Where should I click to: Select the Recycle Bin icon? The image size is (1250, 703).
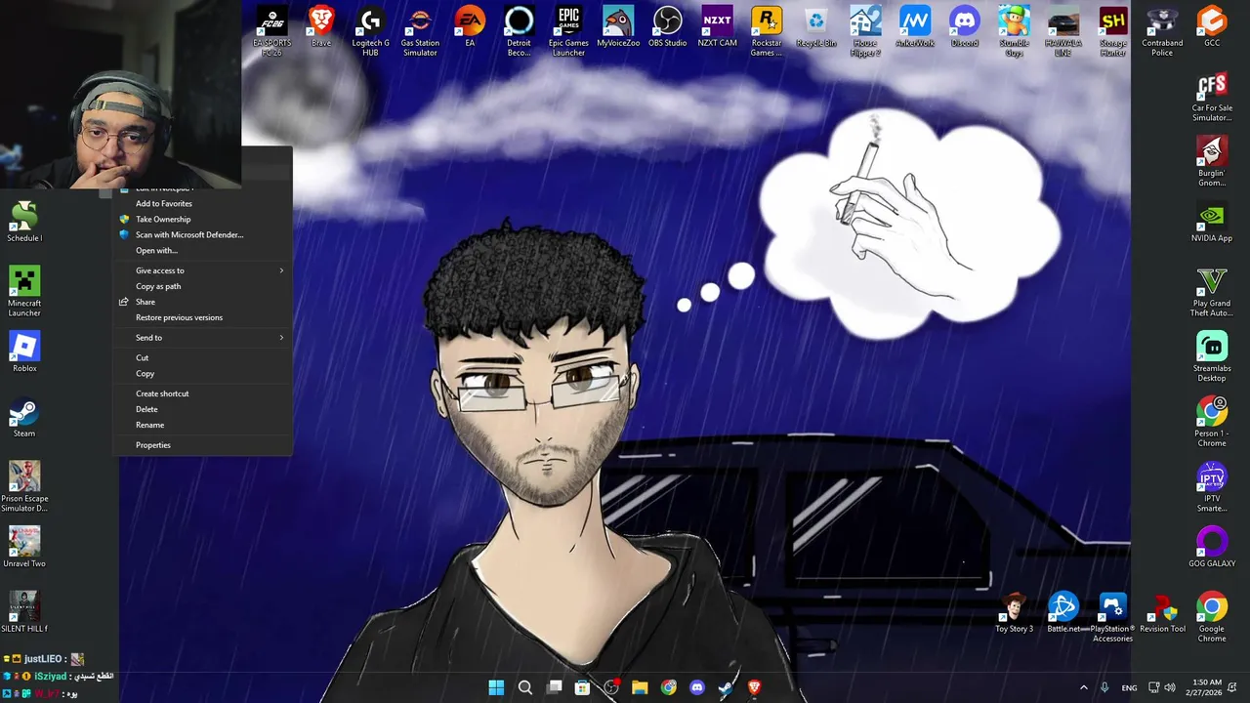click(816, 26)
